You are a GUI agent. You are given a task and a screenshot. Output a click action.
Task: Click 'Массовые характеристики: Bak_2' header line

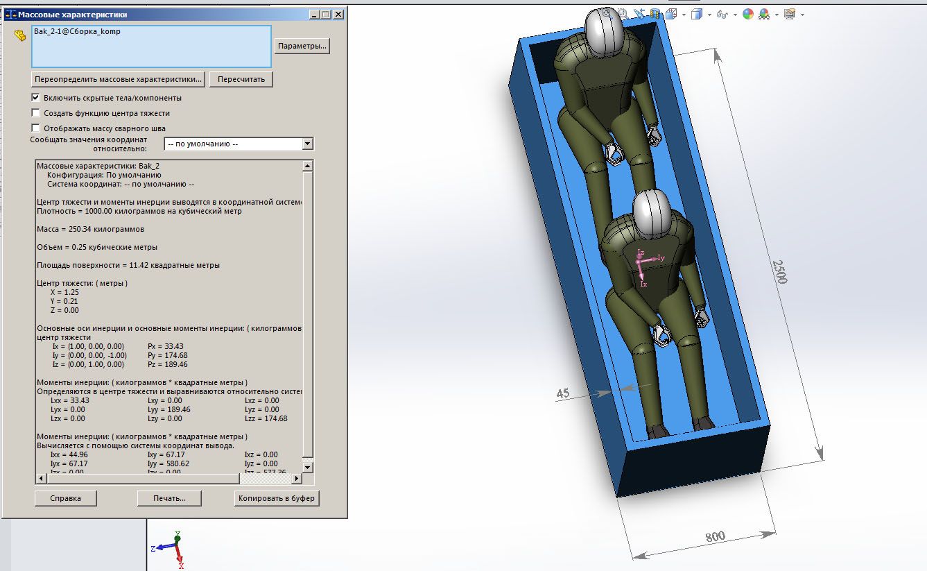pyautogui.click(x=98, y=166)
